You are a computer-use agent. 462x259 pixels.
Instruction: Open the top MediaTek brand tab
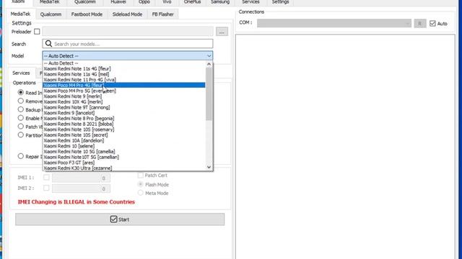(50, 2)
